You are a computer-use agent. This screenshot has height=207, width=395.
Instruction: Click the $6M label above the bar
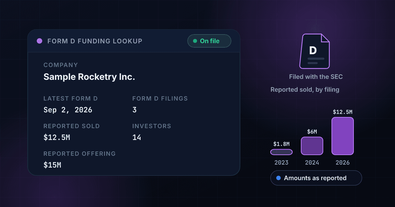click(x=312, y=131)
